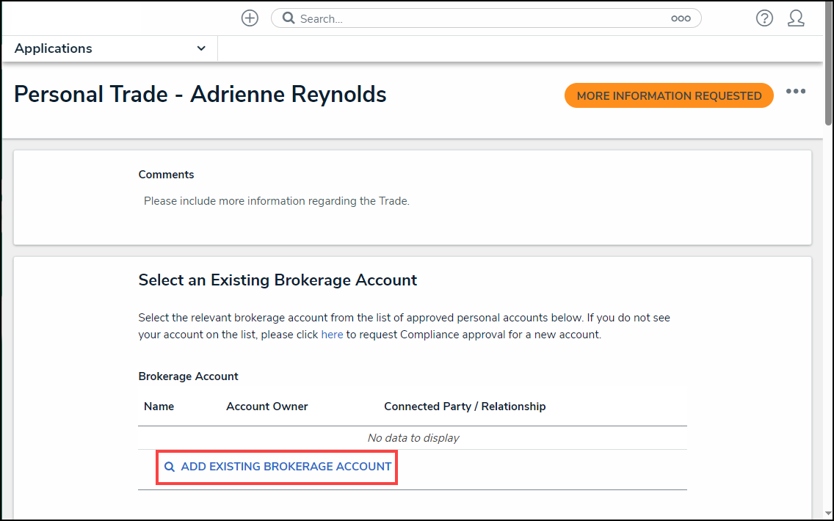The width and height of the screenshot is (834, 521).
Task: Select the Applications menu item
Action: 53,48
